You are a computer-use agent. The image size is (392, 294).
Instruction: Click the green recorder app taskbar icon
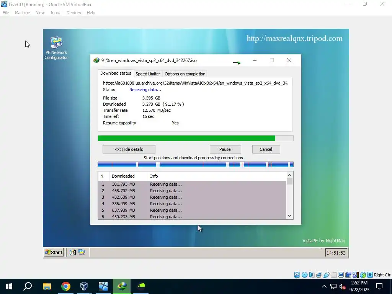pyautogui.click(x=141, y=286)
